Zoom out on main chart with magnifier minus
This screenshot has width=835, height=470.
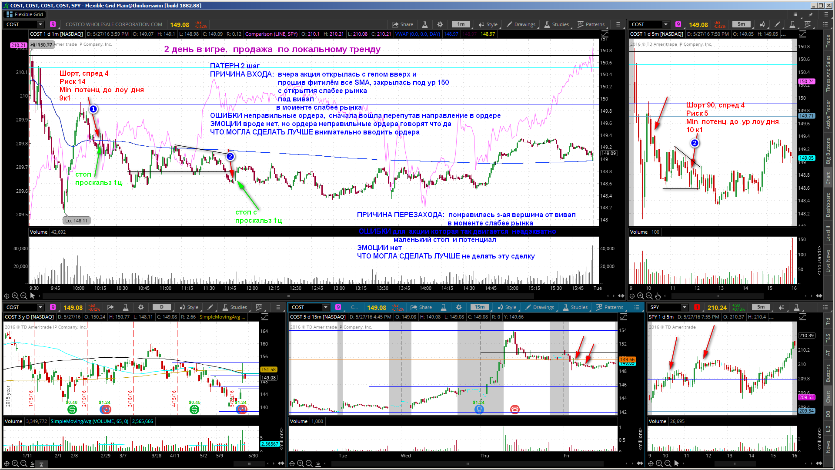[x=24, y=296]
